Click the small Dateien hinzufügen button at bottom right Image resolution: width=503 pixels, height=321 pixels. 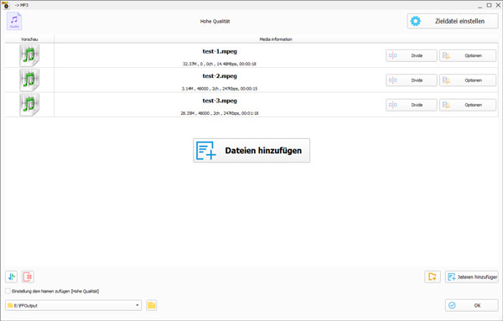coord(472,277)
